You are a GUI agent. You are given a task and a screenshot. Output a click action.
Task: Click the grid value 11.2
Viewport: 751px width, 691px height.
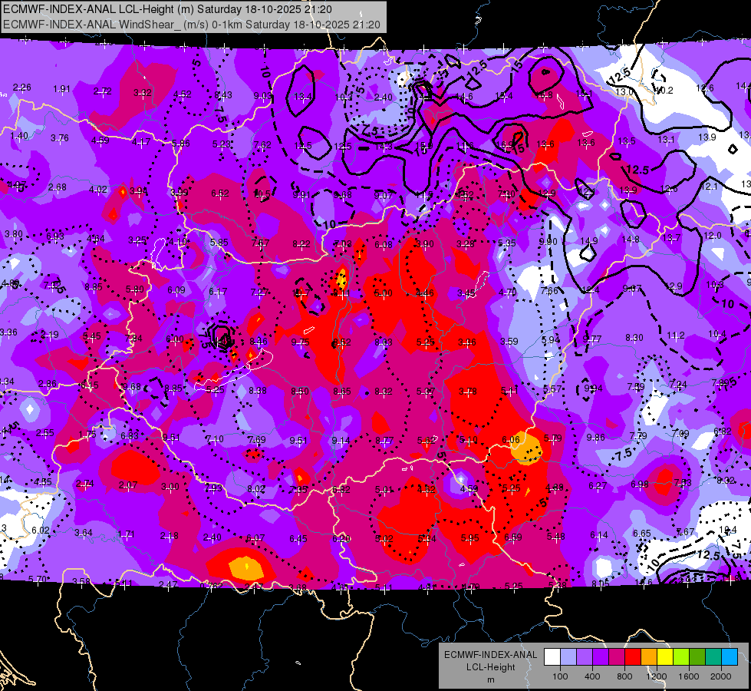pos(676,336)
